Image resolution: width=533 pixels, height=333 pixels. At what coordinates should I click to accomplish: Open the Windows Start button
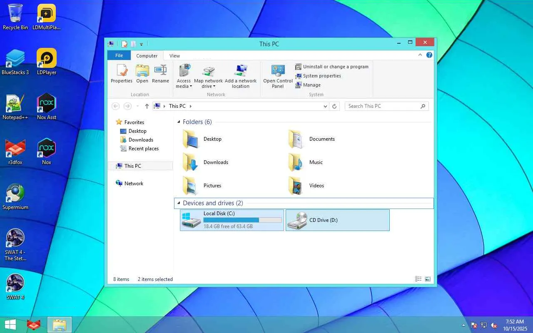click(x=10, y=325)
